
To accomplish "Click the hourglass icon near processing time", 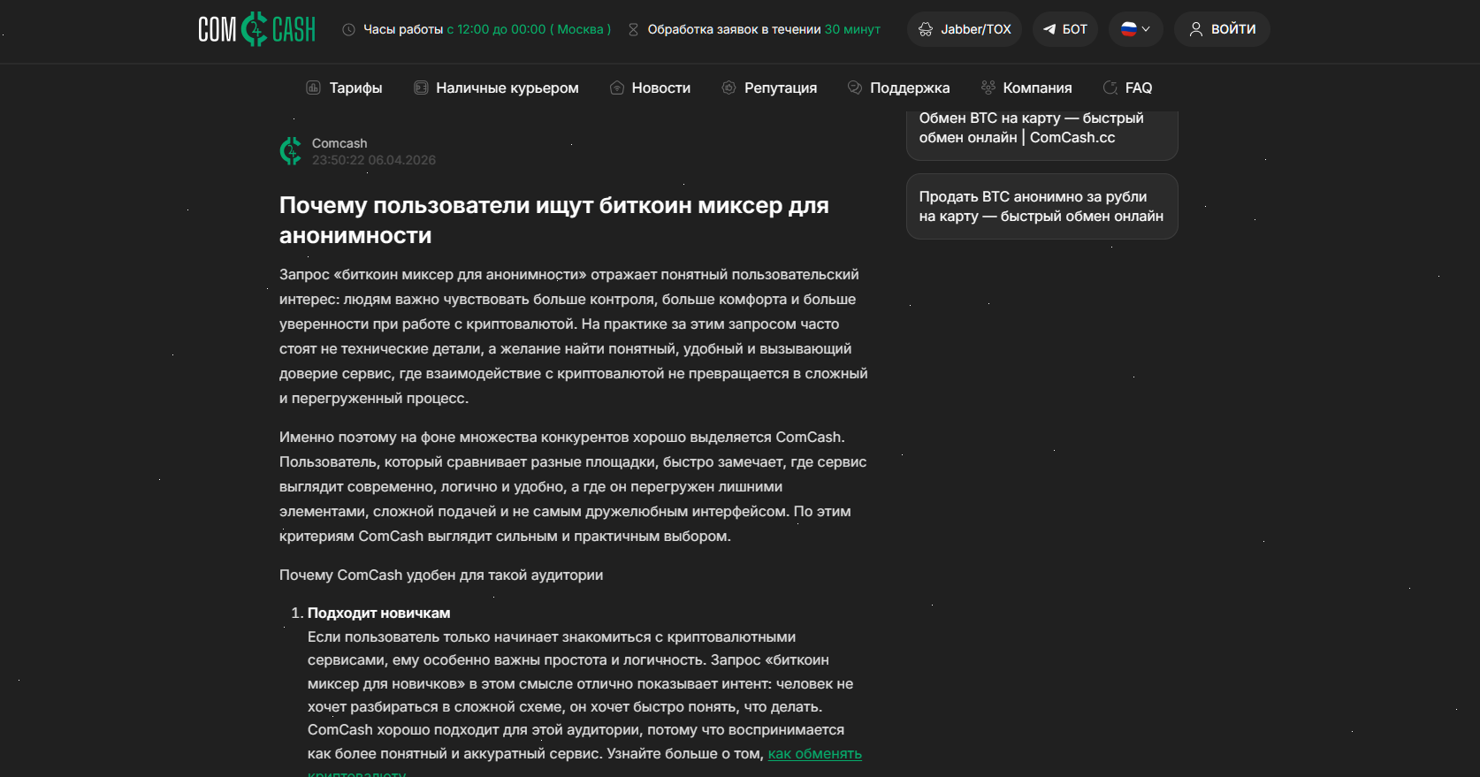I will click(633, 30).
